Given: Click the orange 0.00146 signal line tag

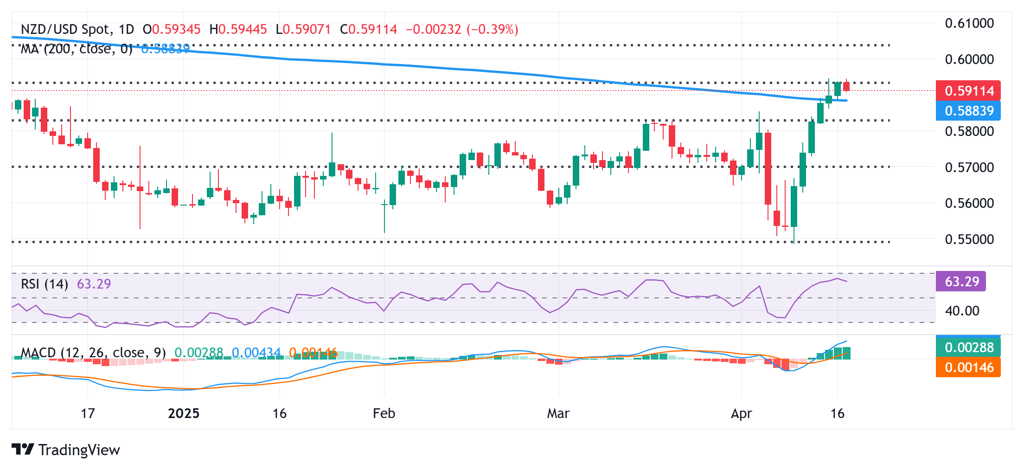Looking at the screenshot, I should pos(968,367).
